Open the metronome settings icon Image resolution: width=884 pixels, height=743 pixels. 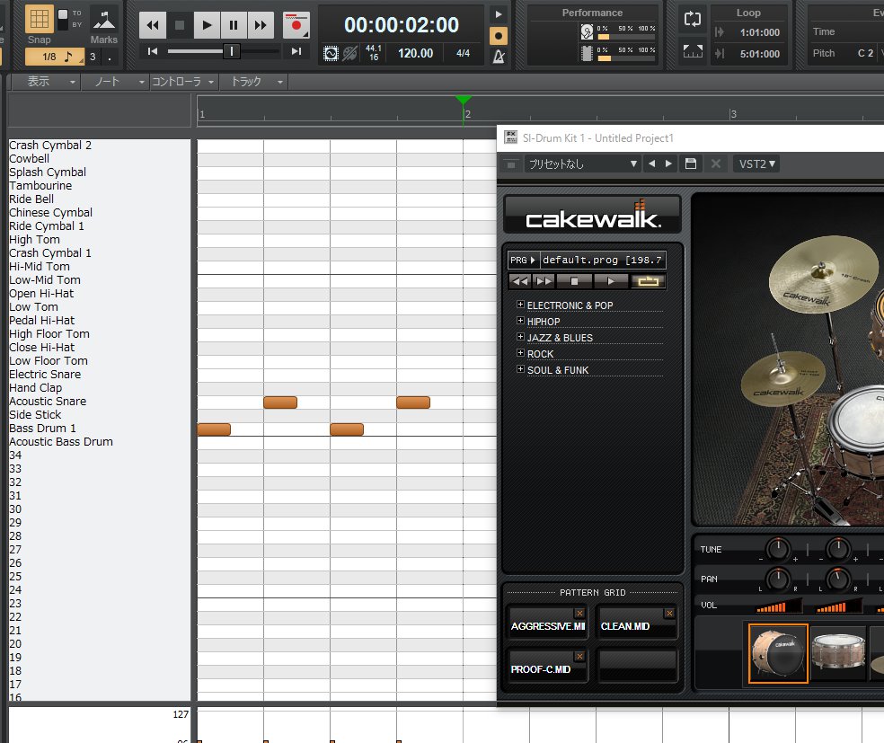coord(499,57)
